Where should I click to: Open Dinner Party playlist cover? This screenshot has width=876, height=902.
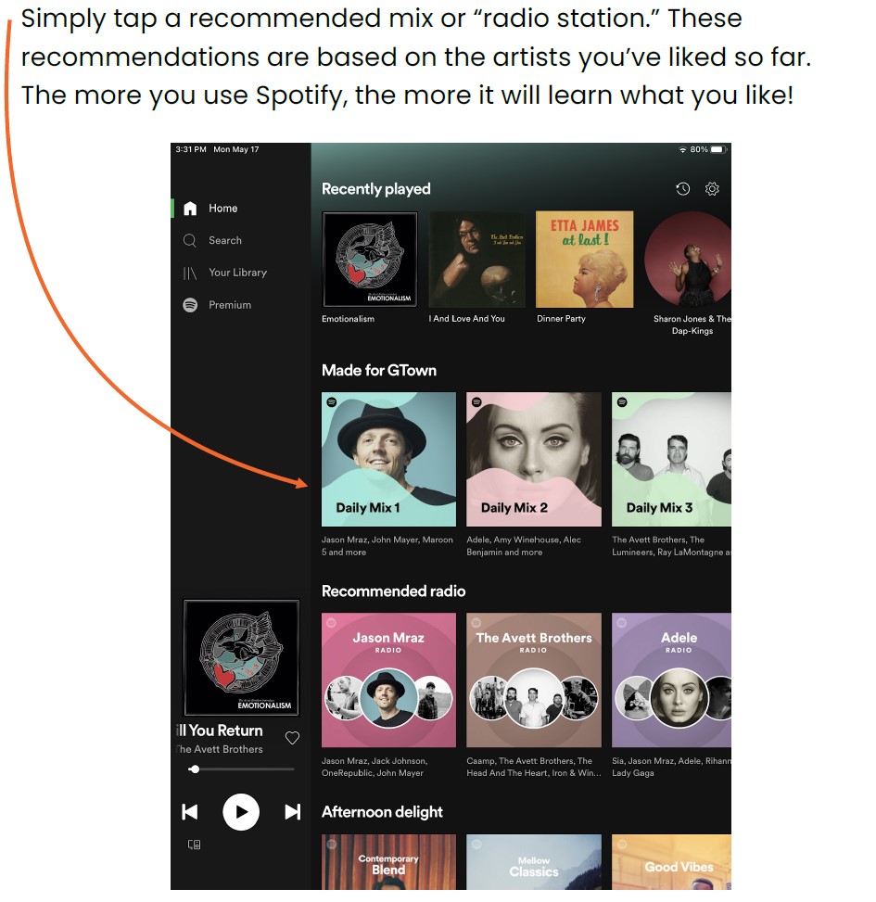(584, 260)
